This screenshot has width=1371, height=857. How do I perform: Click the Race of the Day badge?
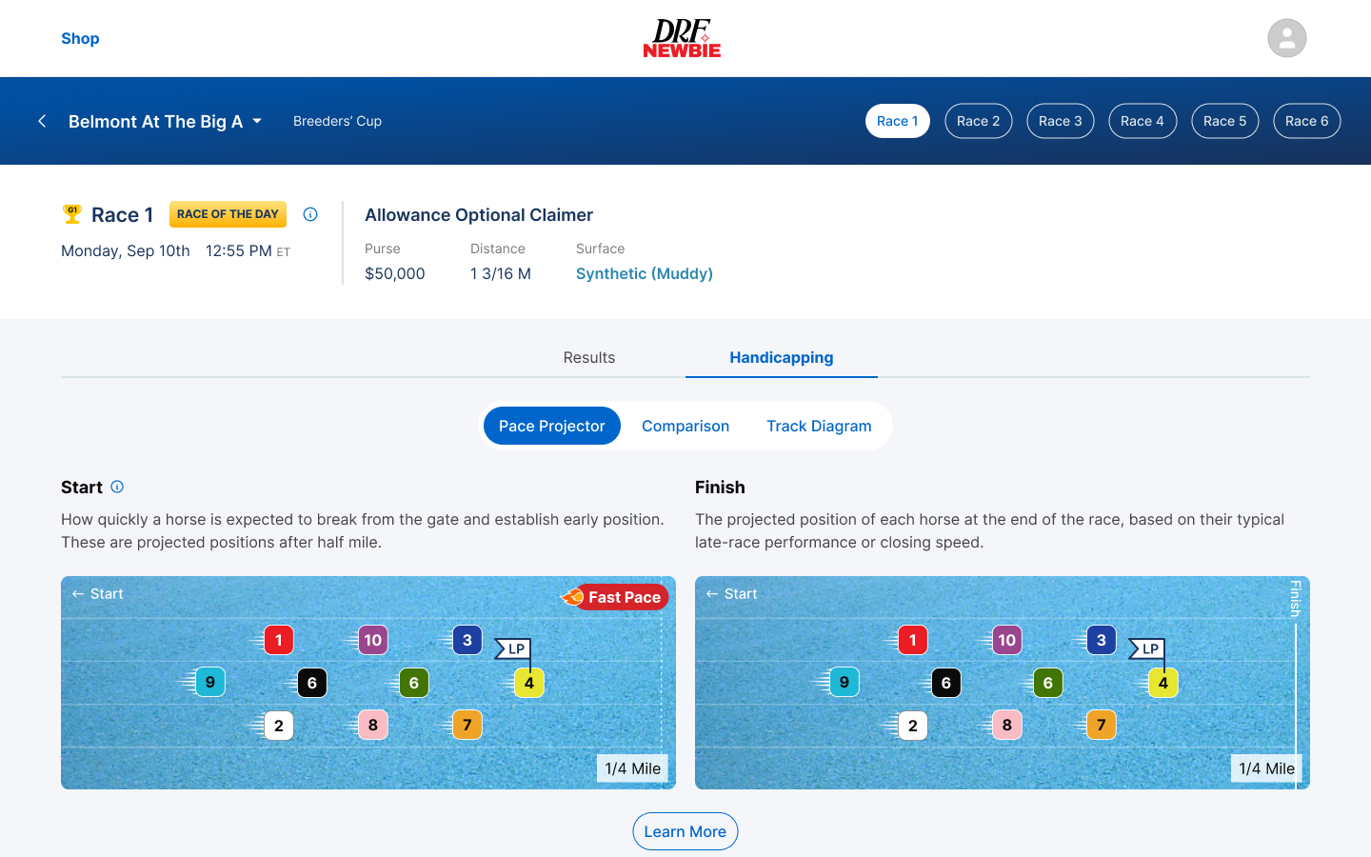click(x=228, y=214)
